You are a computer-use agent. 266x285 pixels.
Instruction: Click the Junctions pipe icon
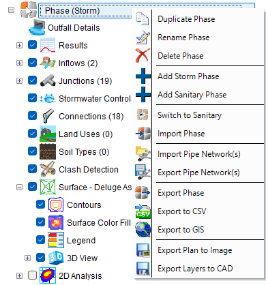point(48,80)
